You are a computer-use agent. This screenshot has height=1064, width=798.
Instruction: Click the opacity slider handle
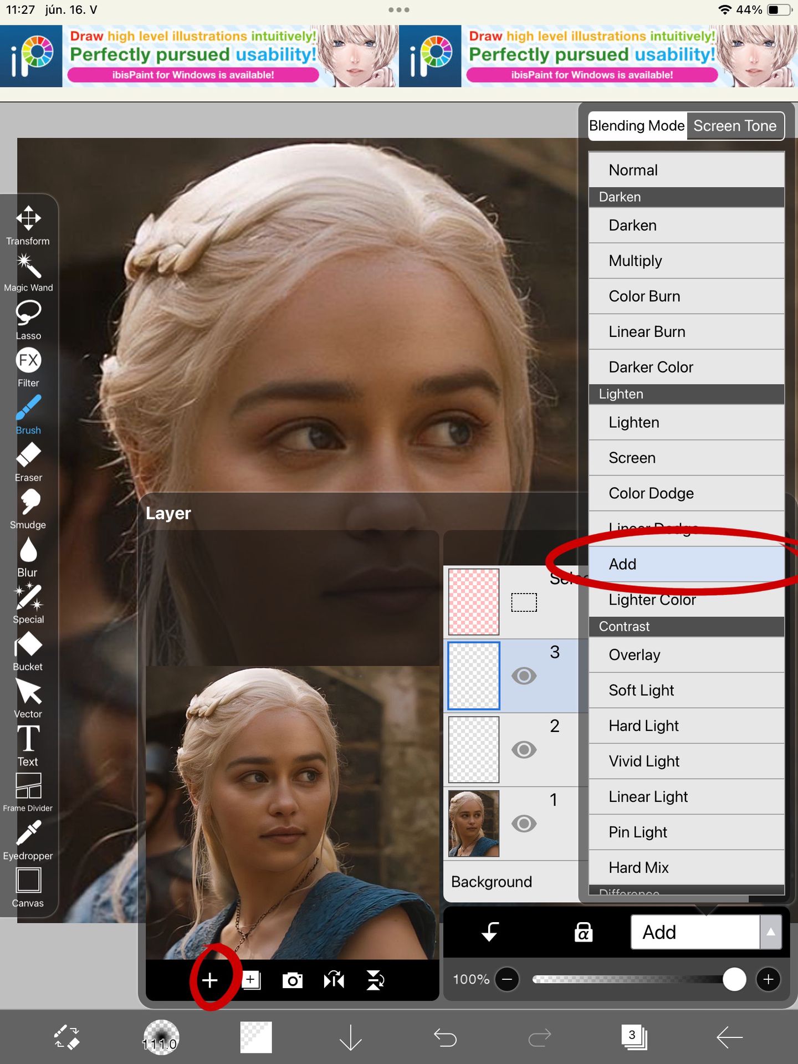tap(734, 979)
